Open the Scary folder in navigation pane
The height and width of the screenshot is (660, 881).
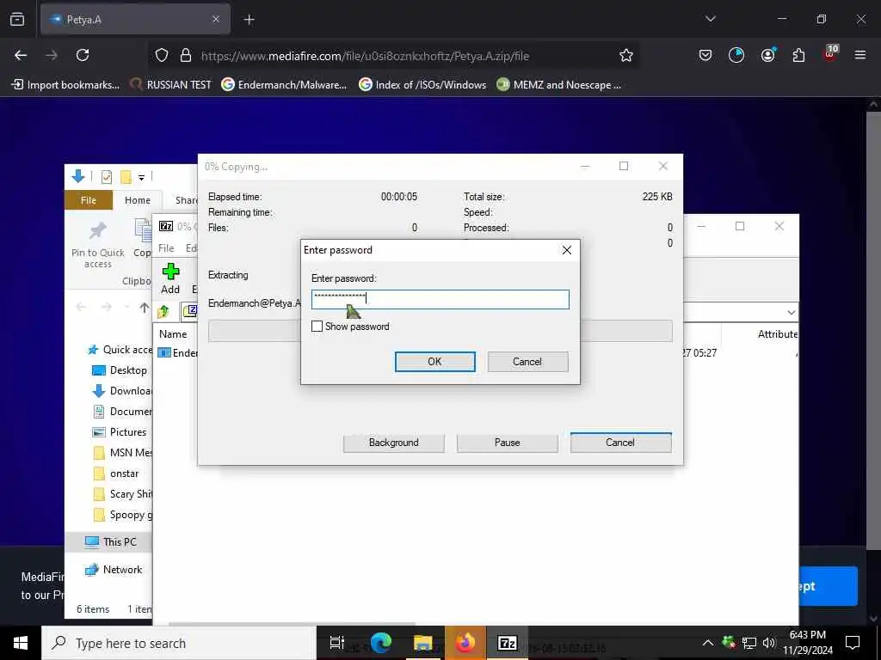(122, 494)
